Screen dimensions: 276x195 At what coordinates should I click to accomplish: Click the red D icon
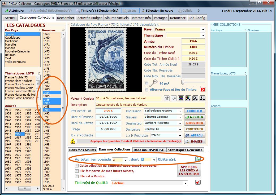202,90
